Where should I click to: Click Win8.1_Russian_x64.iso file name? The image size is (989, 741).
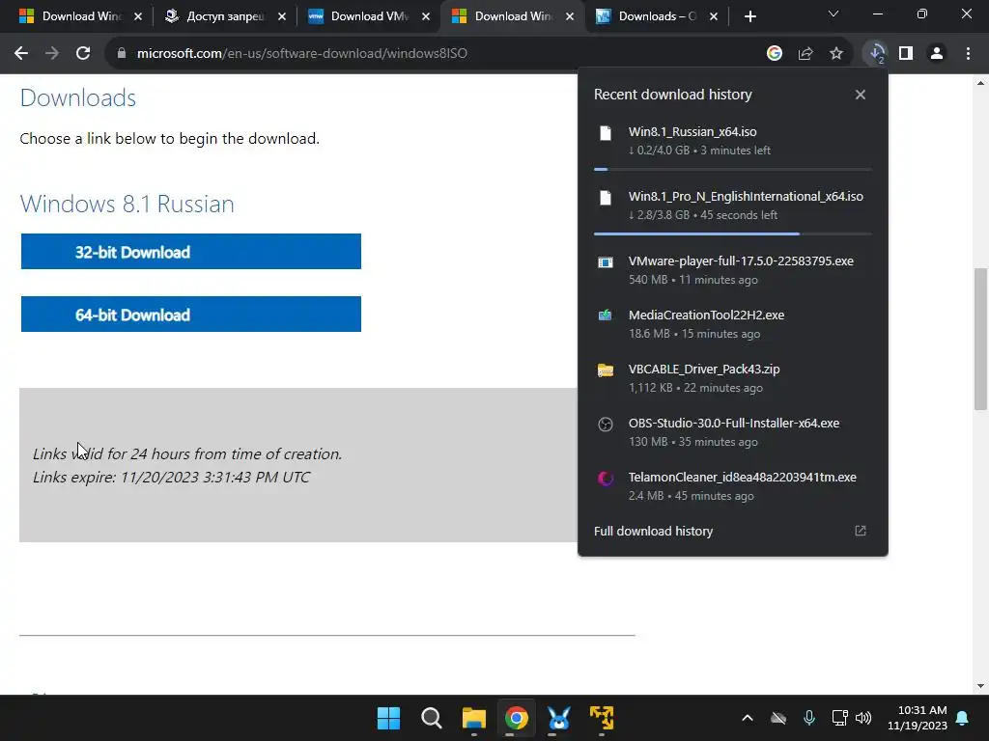pyautogui.click(x=692, y=131)
